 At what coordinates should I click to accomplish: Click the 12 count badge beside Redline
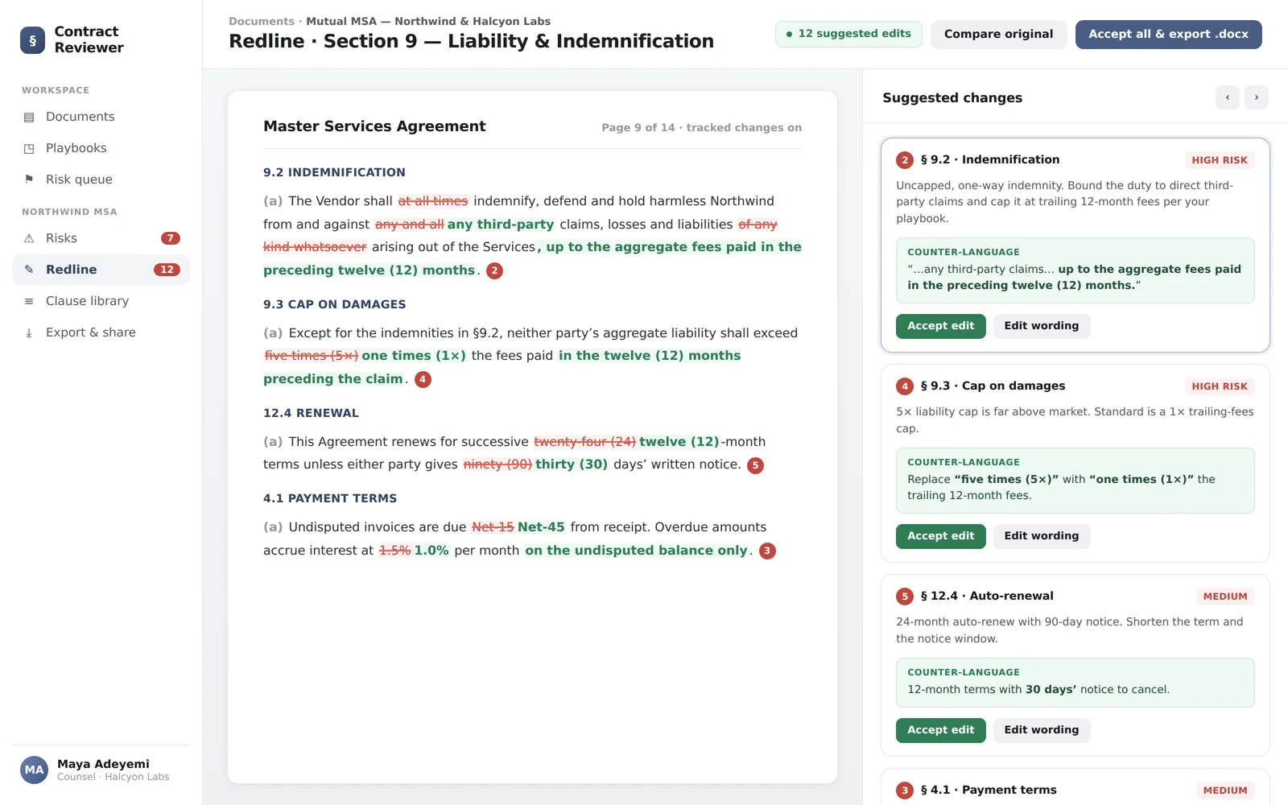point(167,270)
